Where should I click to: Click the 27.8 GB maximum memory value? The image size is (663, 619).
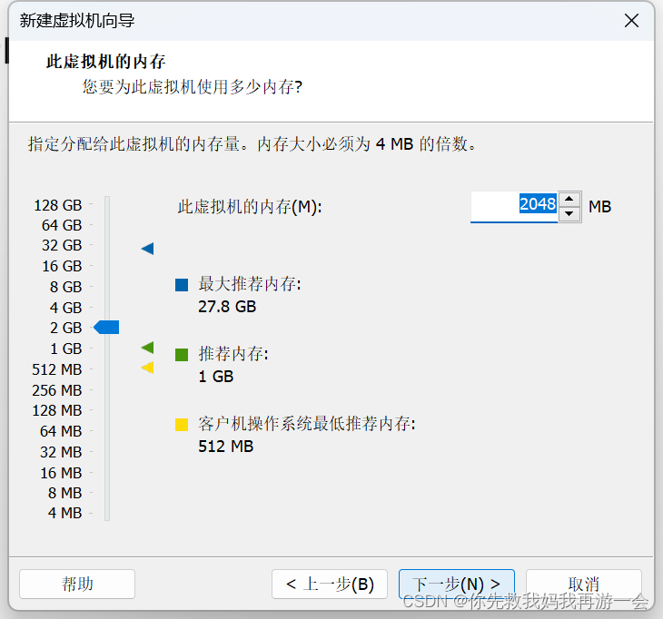227,307
